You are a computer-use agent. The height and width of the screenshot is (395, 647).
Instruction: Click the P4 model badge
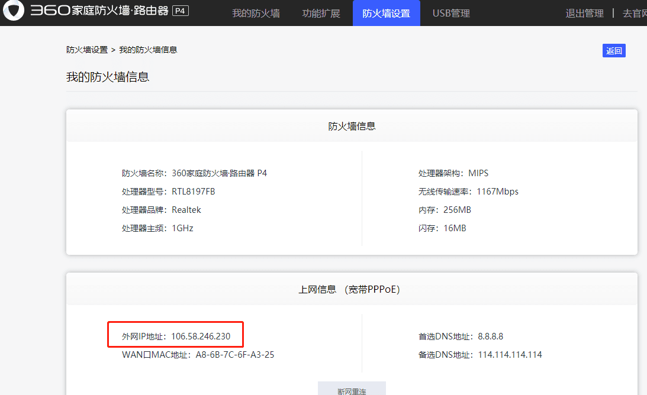coord(180,10)
